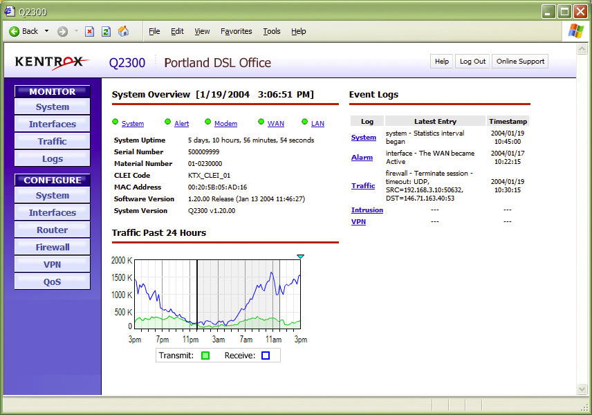Go to the browser Home page icon
Image resolution: width=592 pixels, height=415 pixels.
(x=123, y=31)
